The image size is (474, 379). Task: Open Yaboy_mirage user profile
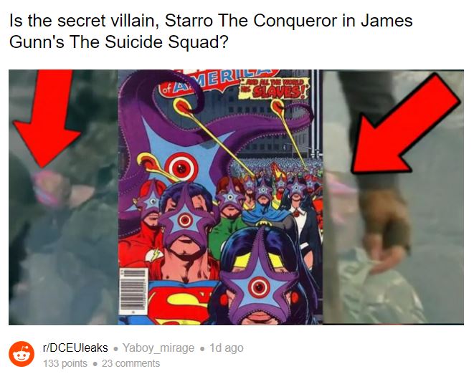(158, 348)
